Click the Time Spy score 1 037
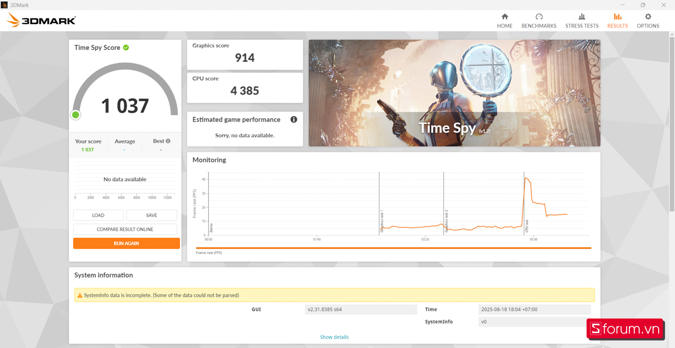Viewport: 675px width, 348px height. 125,106
